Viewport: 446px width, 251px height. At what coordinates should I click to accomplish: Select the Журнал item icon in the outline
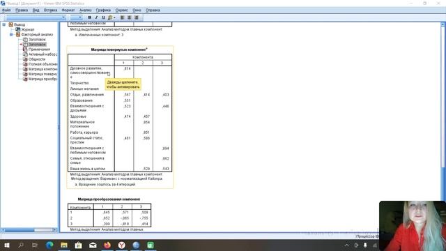[x=18, y=29]
